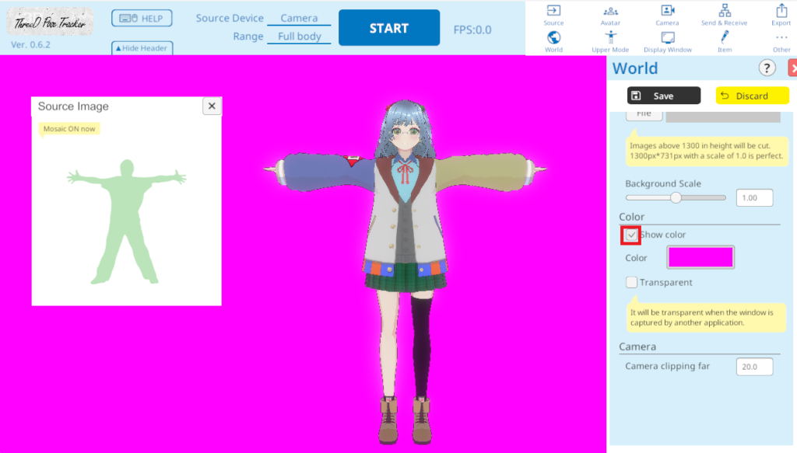Open the Avatar settings panel

(x=610, y=16)
